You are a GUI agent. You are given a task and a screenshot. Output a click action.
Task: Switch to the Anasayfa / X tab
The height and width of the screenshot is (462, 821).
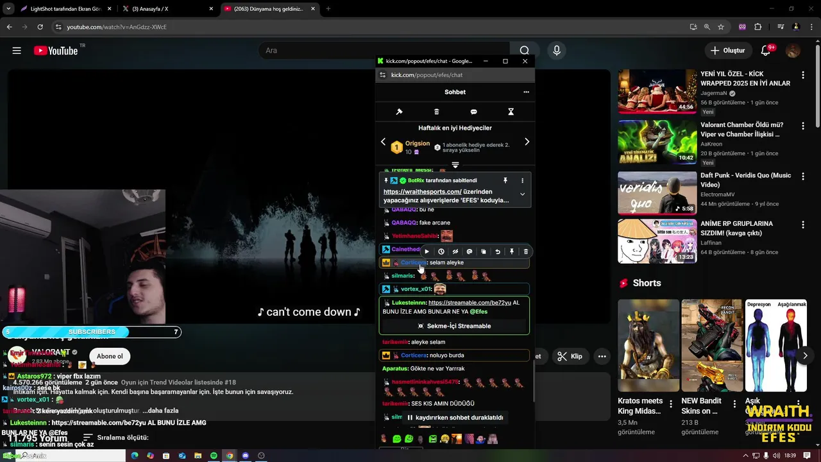click(x=167, y=9)
